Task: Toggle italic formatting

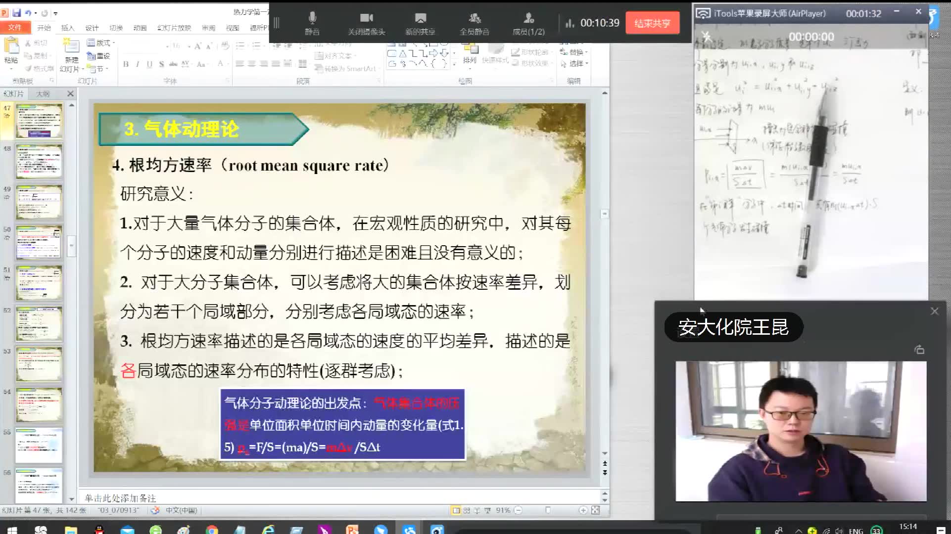Action: (137, 64)
